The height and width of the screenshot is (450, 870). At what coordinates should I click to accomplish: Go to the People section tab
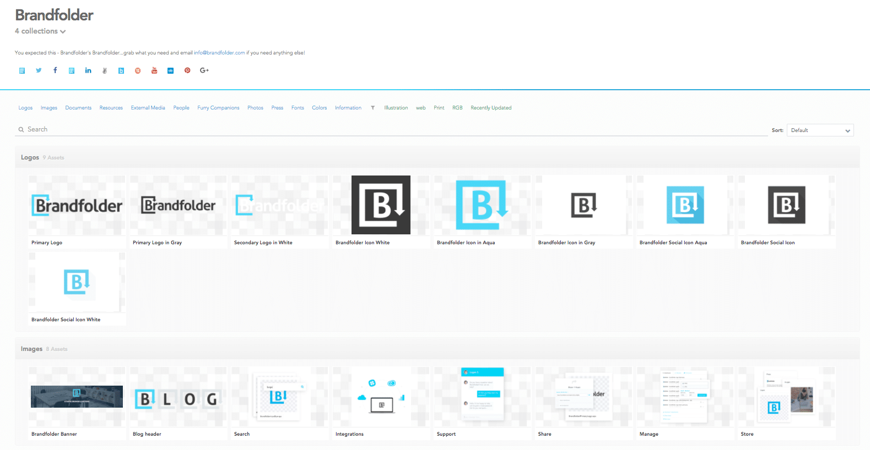[x=181, y=108]
